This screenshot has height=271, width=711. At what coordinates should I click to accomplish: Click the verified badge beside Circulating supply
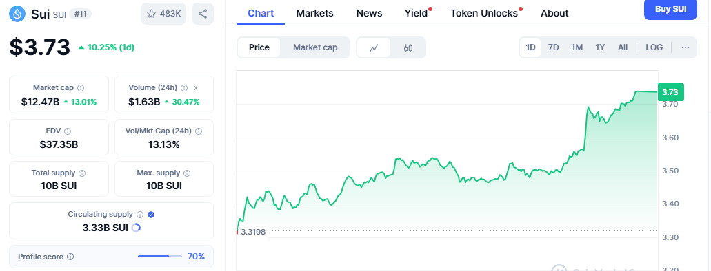[x=152, y=215]
